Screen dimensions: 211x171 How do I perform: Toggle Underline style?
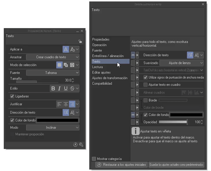coord(66,88)
